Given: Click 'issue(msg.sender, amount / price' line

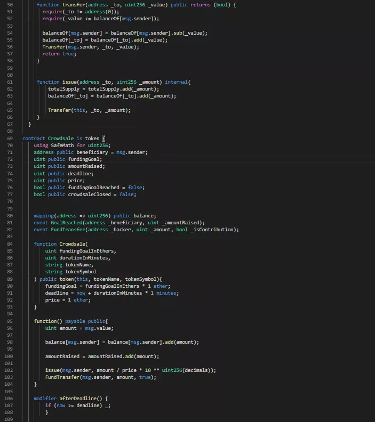Looking at the screenshot, I should [130, 371].
